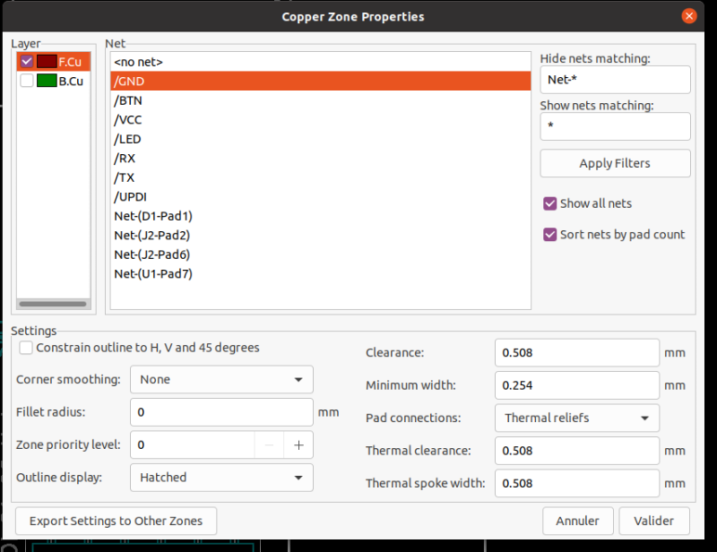Disable Sort nets by pad count
717x552 pixels.
pyautogui.click(x=549, y=235)
